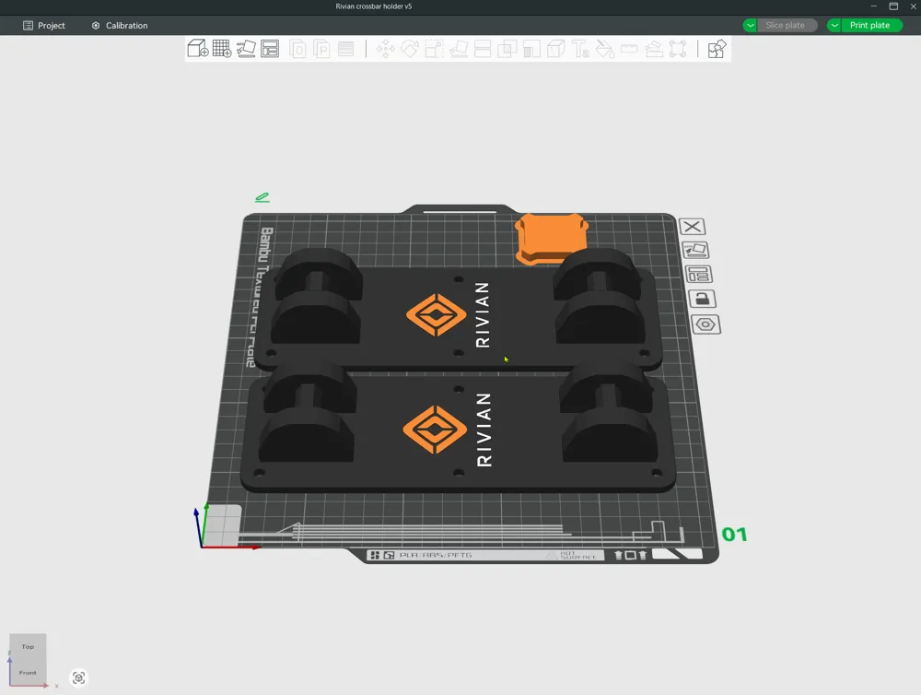The height and width of the screenshot is (695, 921).
Task: Open plate settings hexagon icon
Action: click(705, 324)
